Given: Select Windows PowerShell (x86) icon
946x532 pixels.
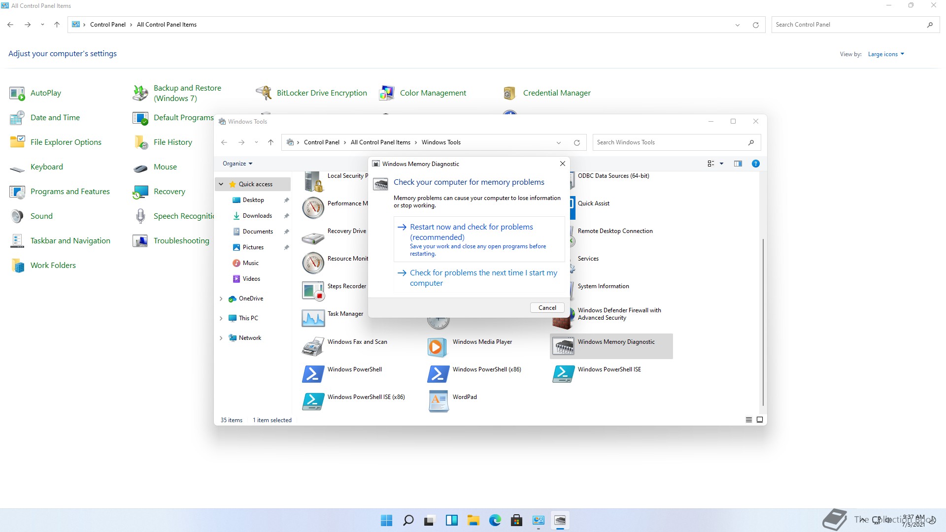Looking at the screenshot, I should 438,374.
